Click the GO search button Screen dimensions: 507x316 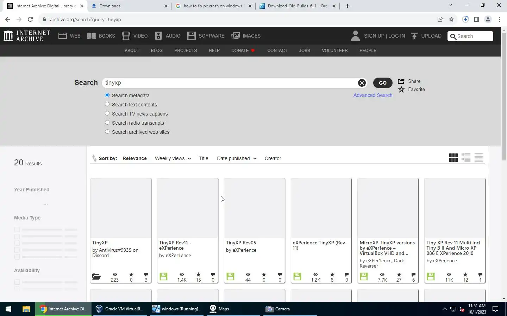(x=383, y=83)
